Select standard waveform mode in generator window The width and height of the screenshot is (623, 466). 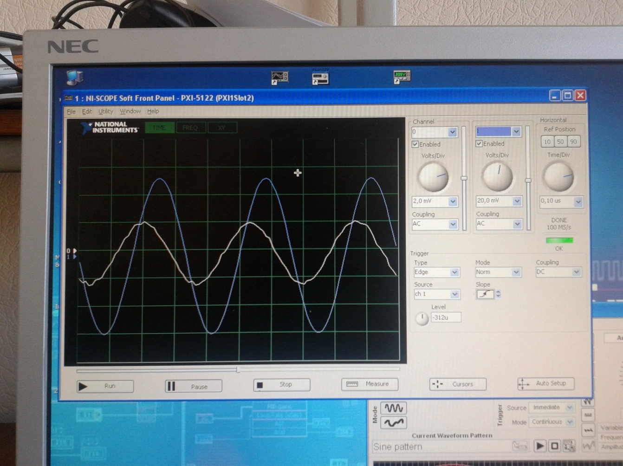point(394,408)
